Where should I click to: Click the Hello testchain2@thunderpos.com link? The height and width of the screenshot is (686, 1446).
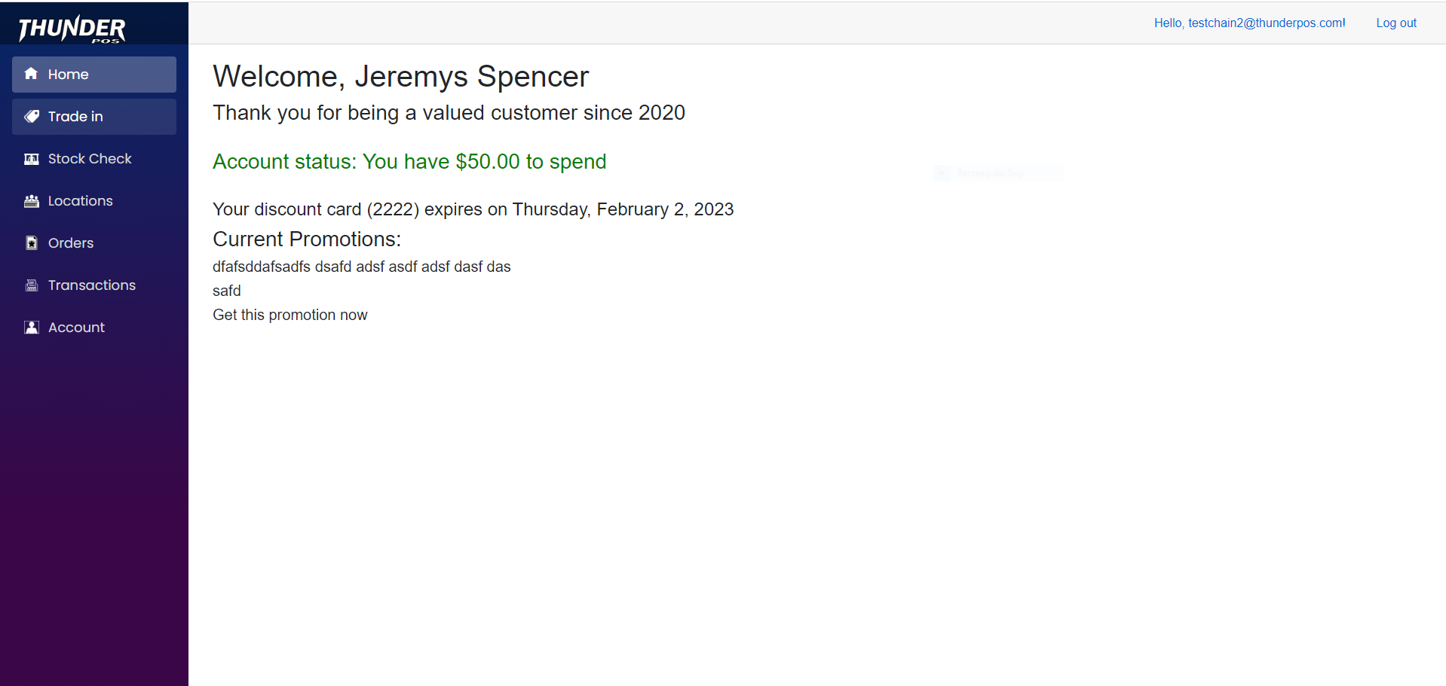(x=1249, y=23)
